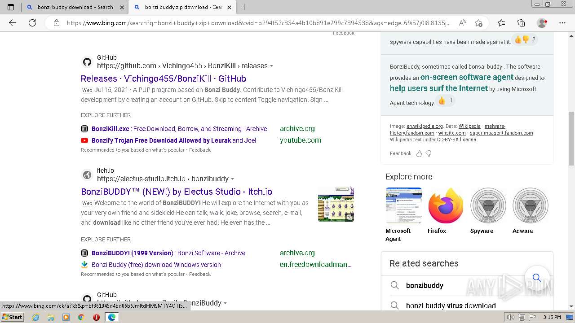Click the taskbar clock 3:15 PM
575x323 pixels.
coord(552,317)
